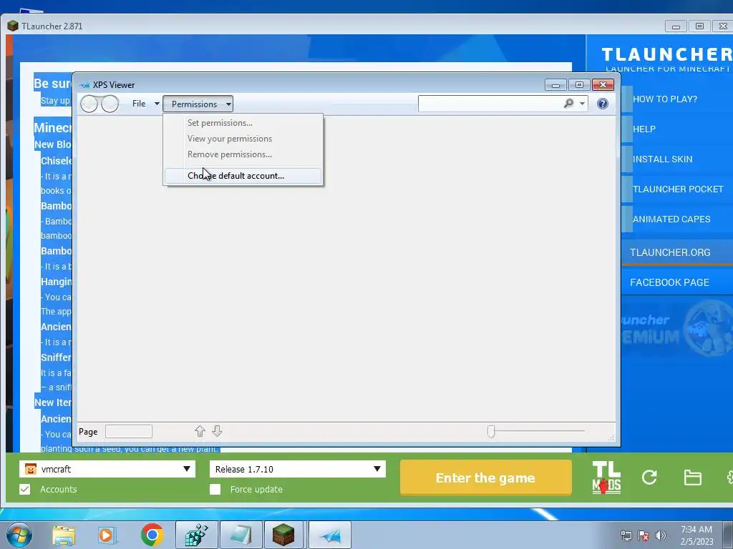
Task: Click the Action Center flag tray icon
Action: coord(644,535)
